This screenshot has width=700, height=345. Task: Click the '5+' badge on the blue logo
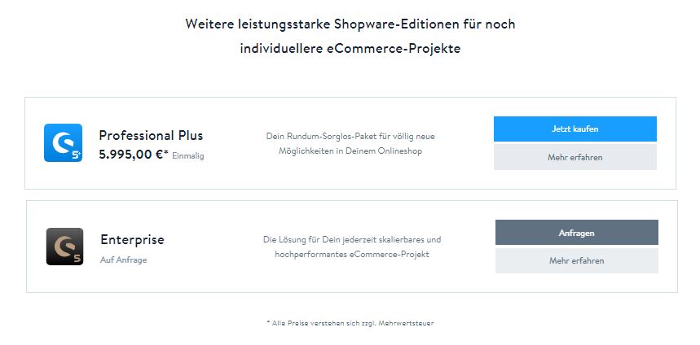77,156
